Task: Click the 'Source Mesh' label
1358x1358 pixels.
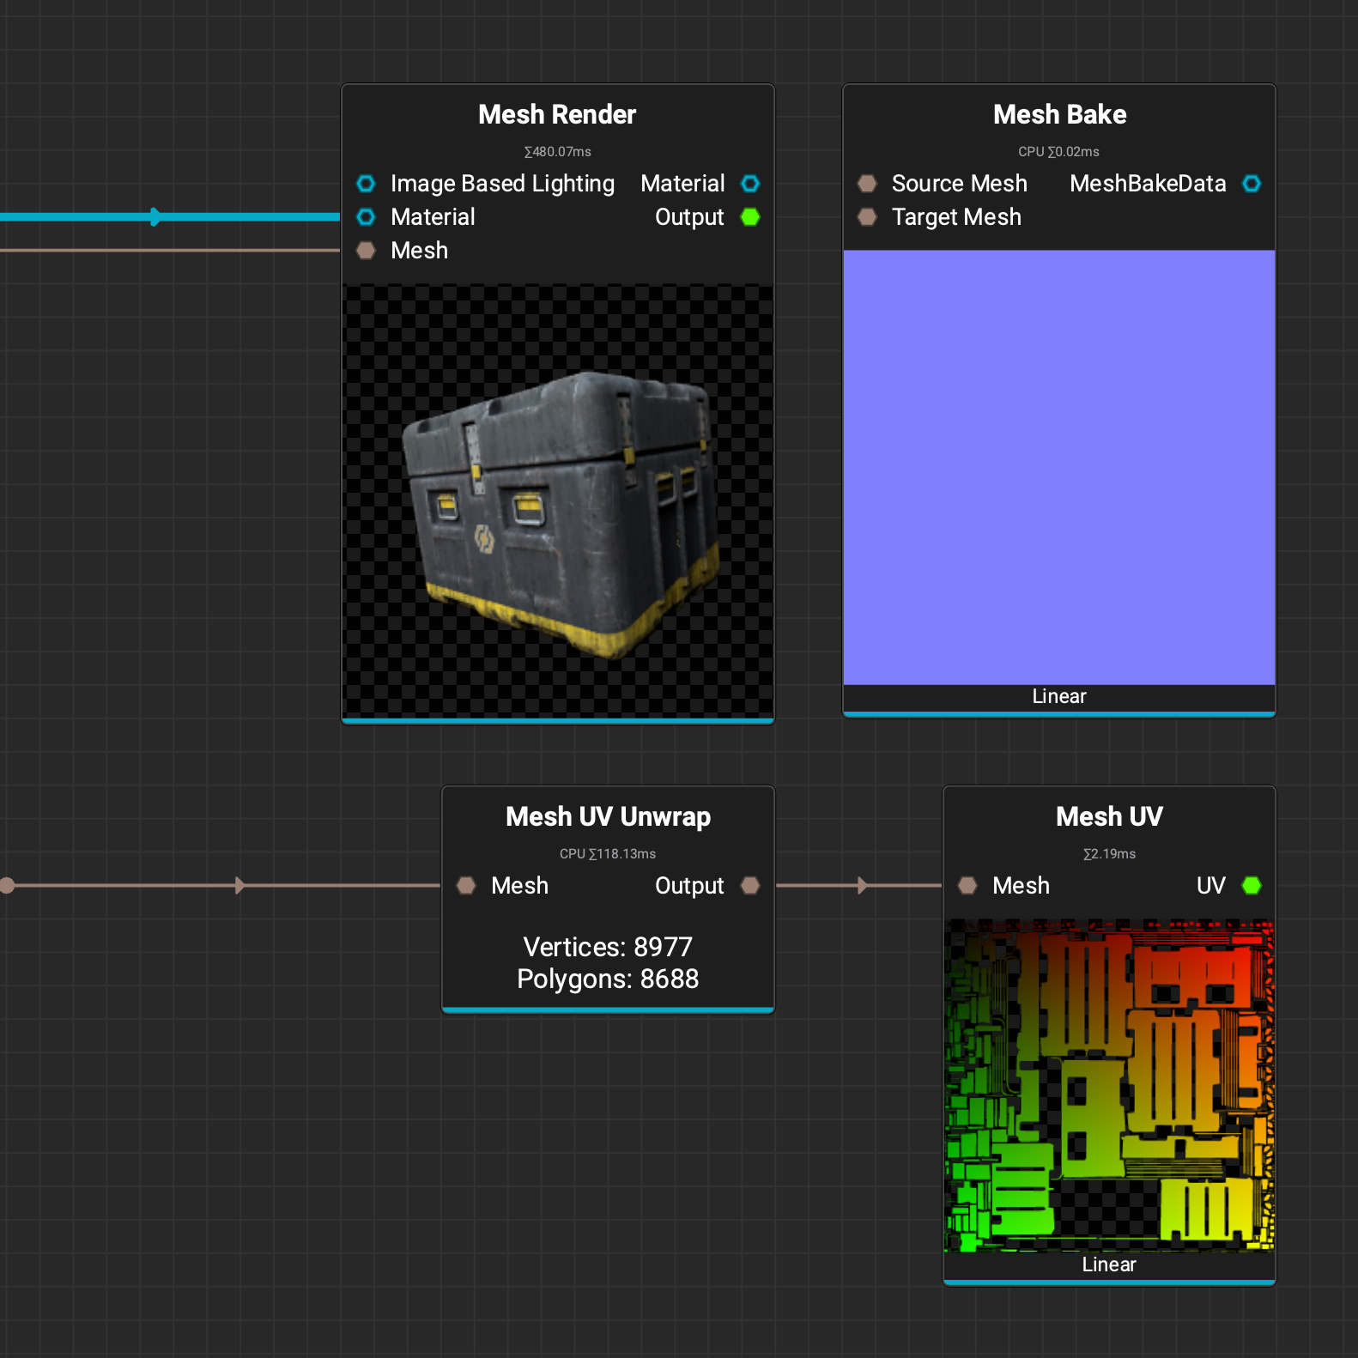Action: (959, 184)
